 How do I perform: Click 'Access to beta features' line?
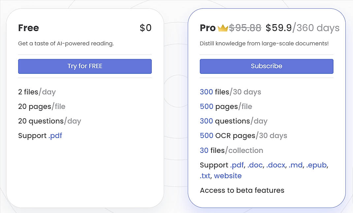tap(242, 191)
